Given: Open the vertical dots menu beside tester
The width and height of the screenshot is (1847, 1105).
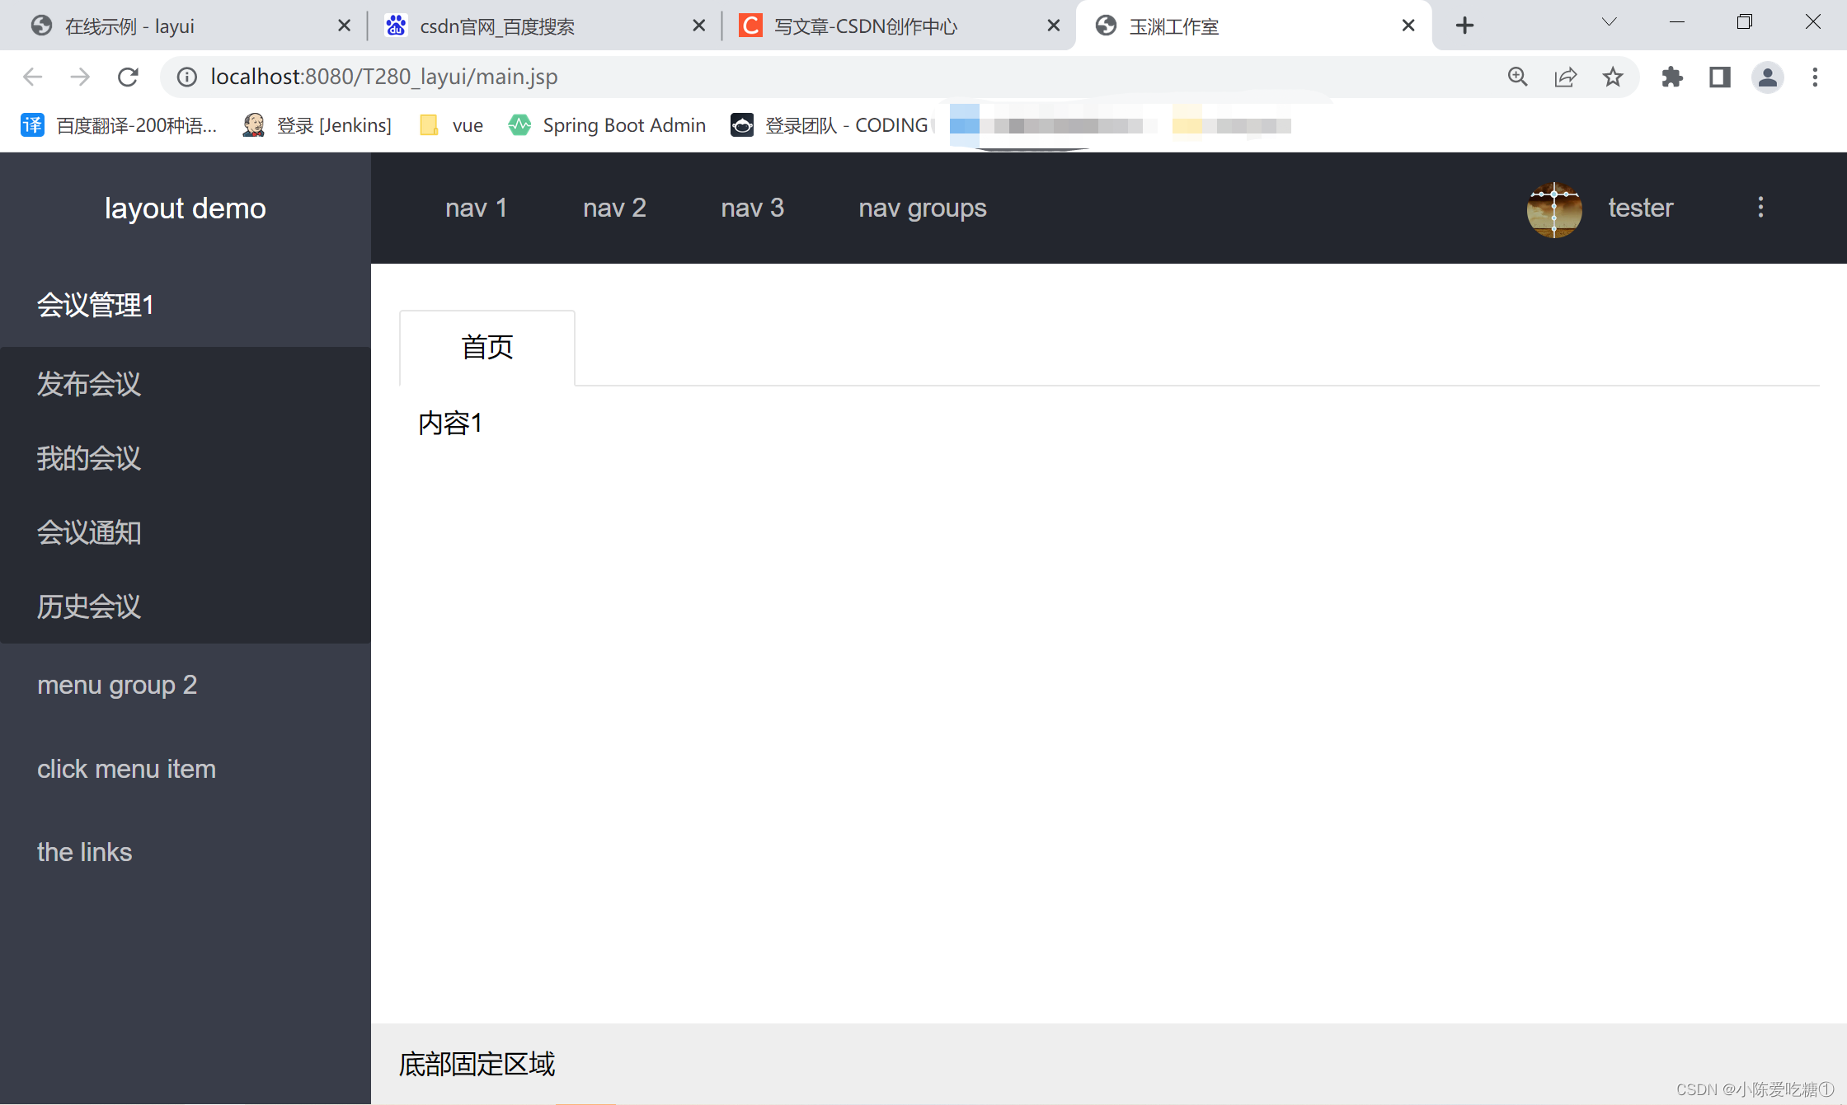Looking at the screenshot, I should coord(1760,208).
